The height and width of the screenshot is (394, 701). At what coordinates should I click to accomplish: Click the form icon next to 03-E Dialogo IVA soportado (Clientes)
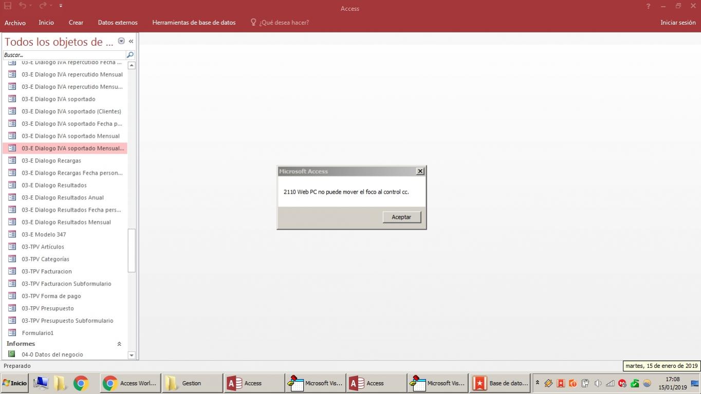(x=12, y=111)
